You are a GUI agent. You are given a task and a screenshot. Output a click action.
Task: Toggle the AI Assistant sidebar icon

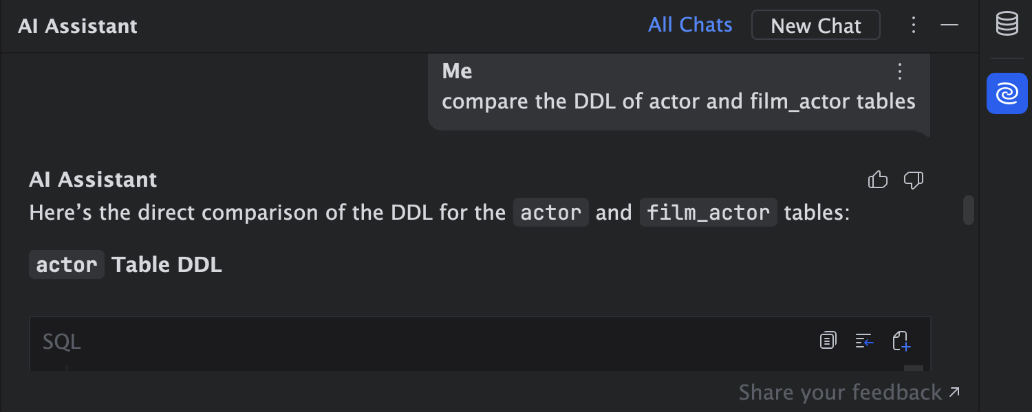pyautogui.click(x=1007, y=93)
